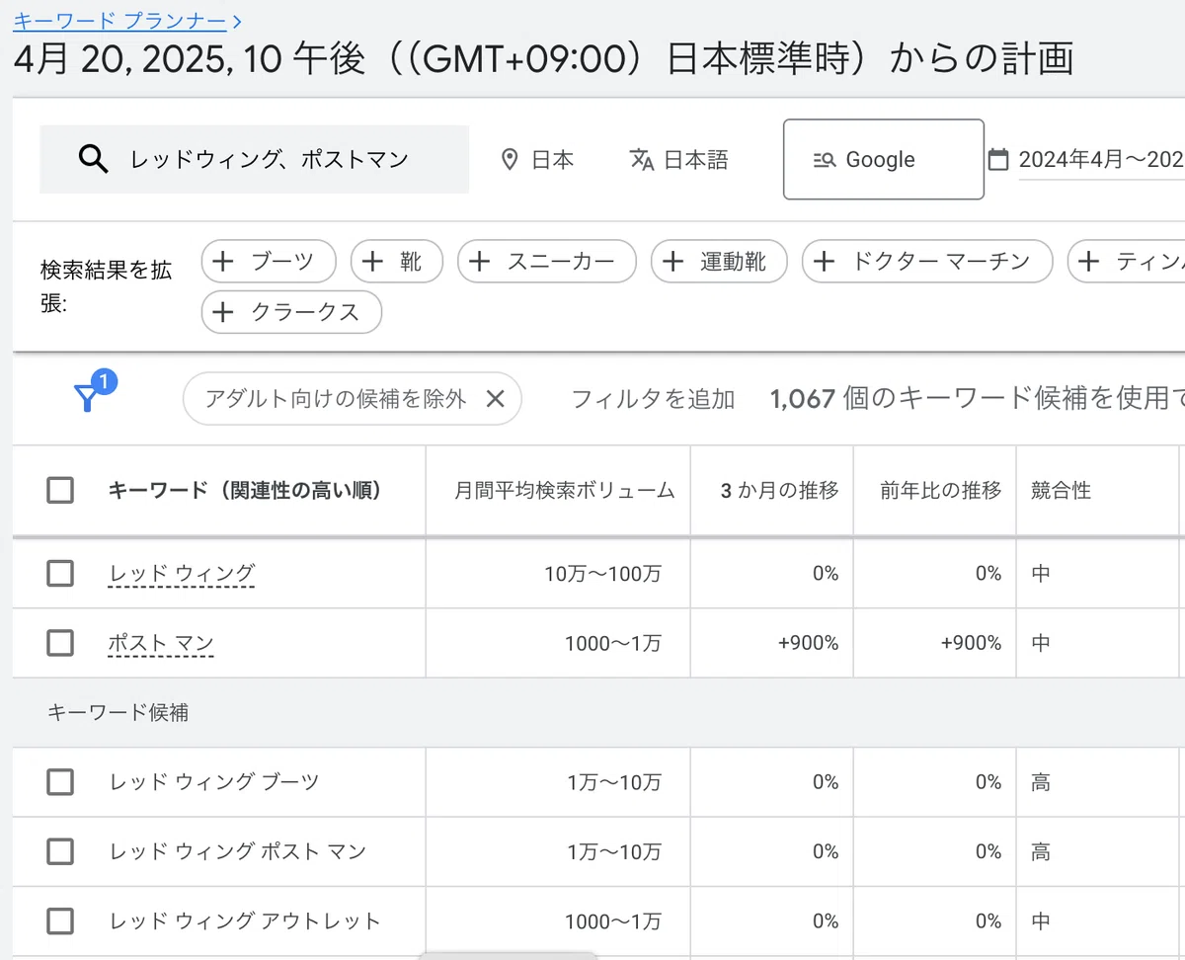Viewport: 1185px width, 960px height.
Task: Click the レッド ウィング keyword with dotted underline
Action: [182, 573]
